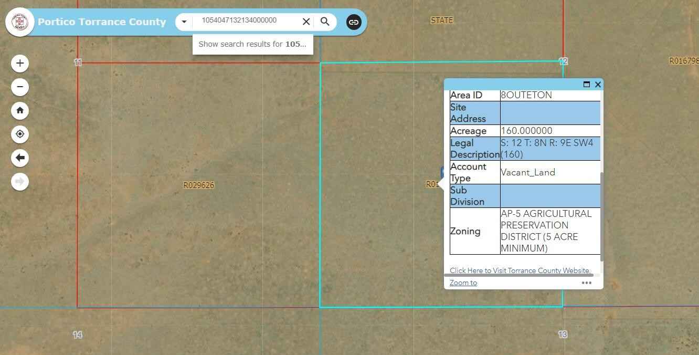Click inside the parcel search input field
The width and height of the screenshot is (699, 355).
[x=247, y=21]
